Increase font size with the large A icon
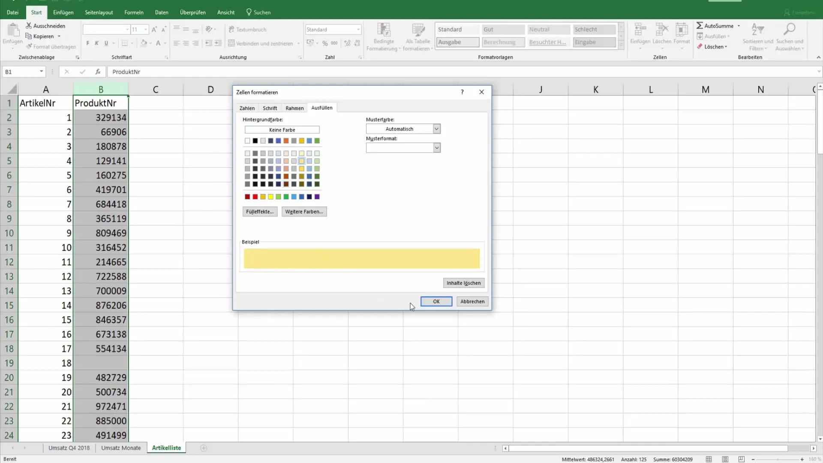The height and width of the screenshot is (463, 823). click(154, 30)
